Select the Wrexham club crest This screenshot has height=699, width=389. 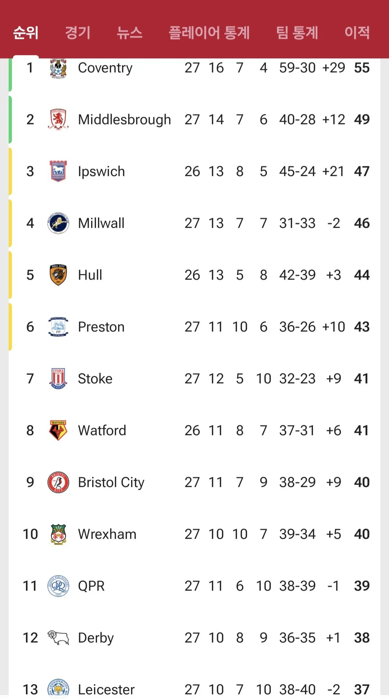pos(58,534)
